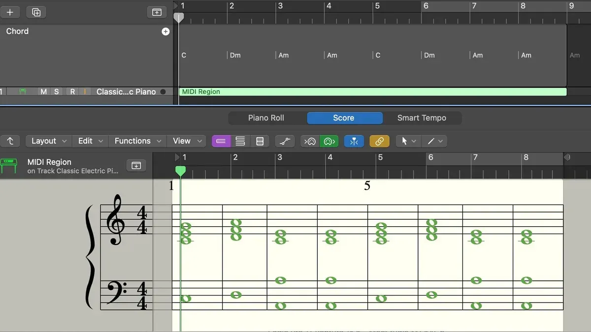Toggle the global tracks display button
This screenshot has width=591, height=332.
pos(157,12)
